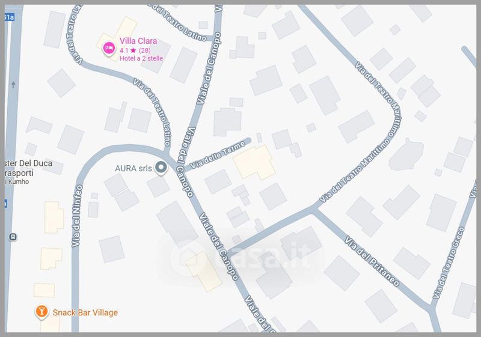The image size is (481, 337).
Task: Click the Del Duca Trasporti business label
Action: click(x=28, y=168)
